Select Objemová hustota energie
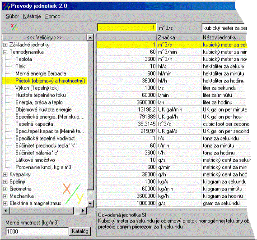The image size is (257, 240). click(43, 109)
